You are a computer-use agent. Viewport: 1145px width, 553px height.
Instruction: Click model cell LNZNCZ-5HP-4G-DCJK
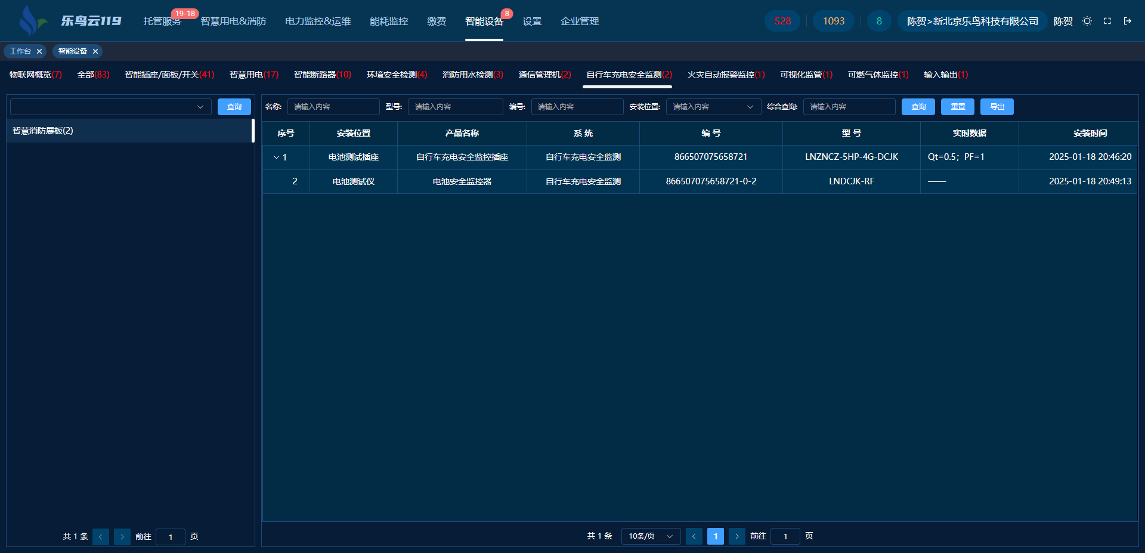852,157
